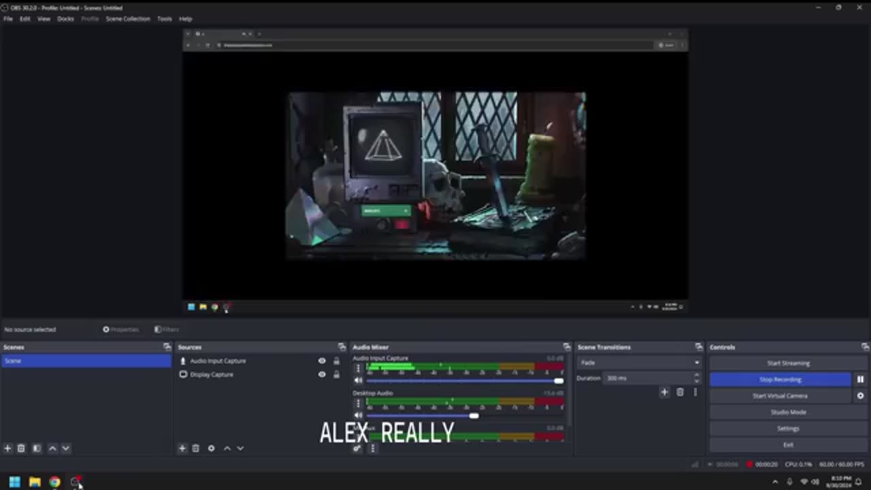Screen dimensions: 871x490
Task: Mute Audio Input Capture in mixer
Action: (359, 380)
